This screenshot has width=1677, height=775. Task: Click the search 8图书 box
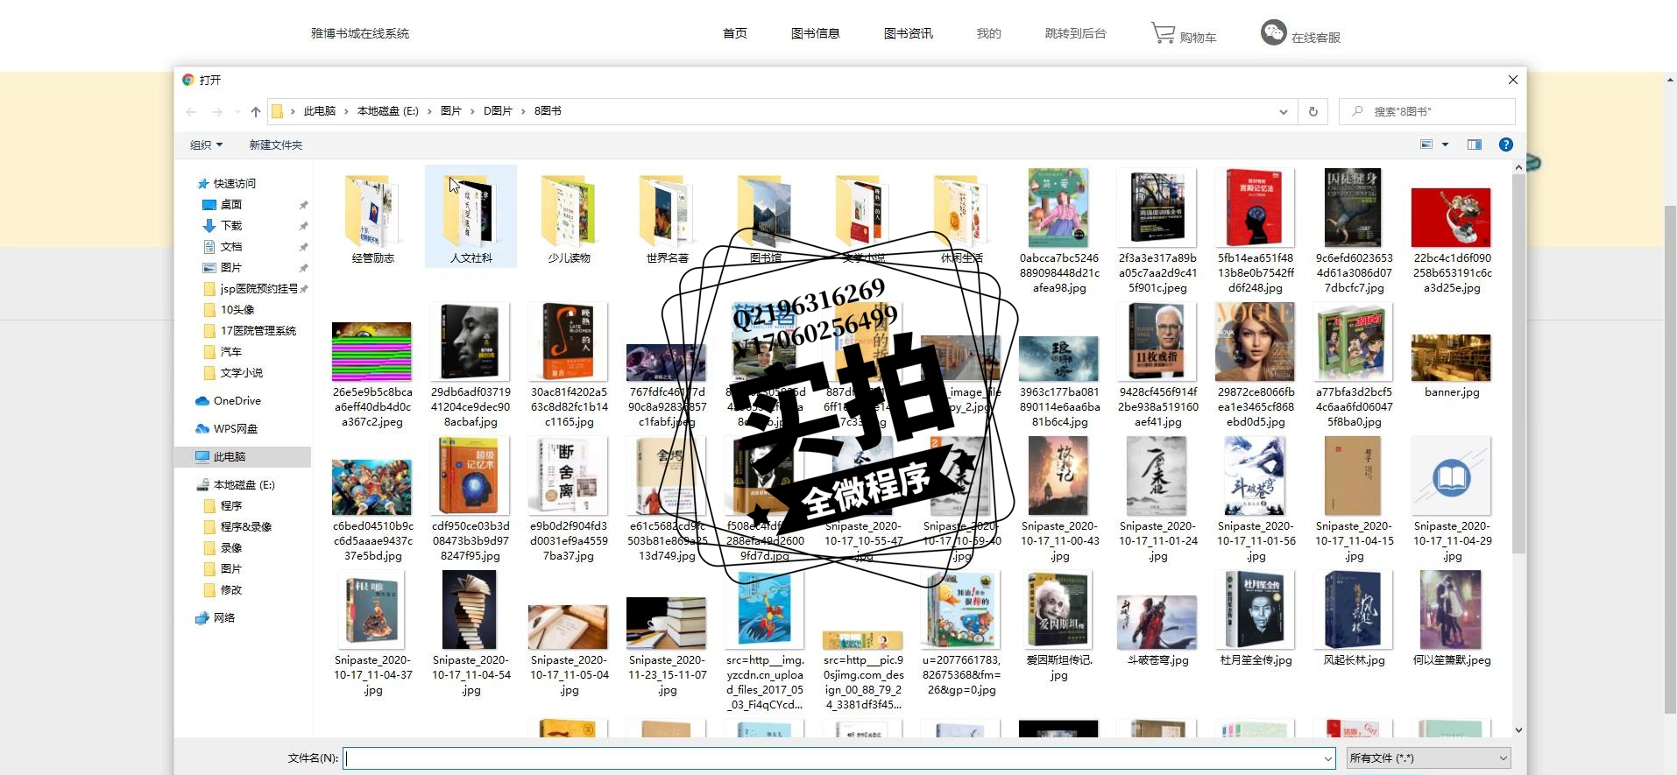coord(1426,112)
